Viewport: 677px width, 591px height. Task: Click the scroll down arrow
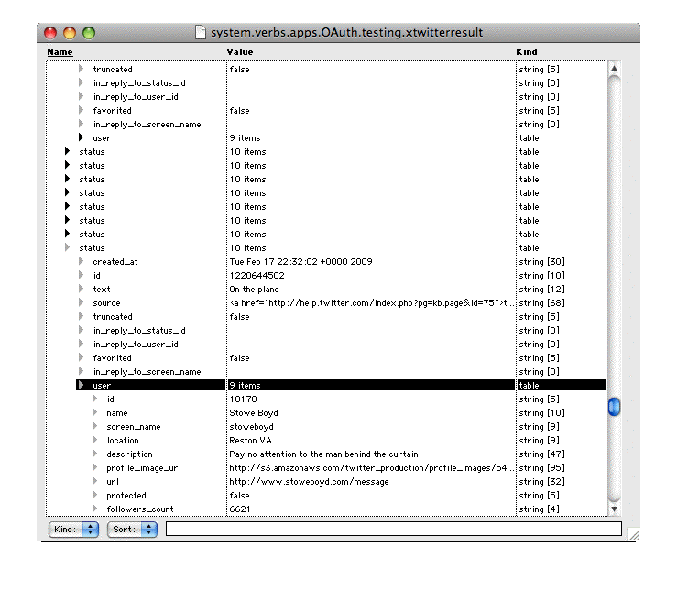pyautogui.click(x=615, y=509)
